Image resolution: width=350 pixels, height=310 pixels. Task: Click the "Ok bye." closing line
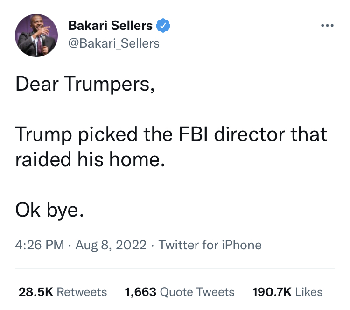pos(50,210)
